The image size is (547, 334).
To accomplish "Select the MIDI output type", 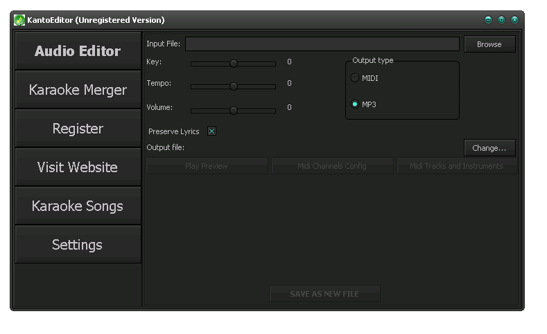I will [355, 78].
